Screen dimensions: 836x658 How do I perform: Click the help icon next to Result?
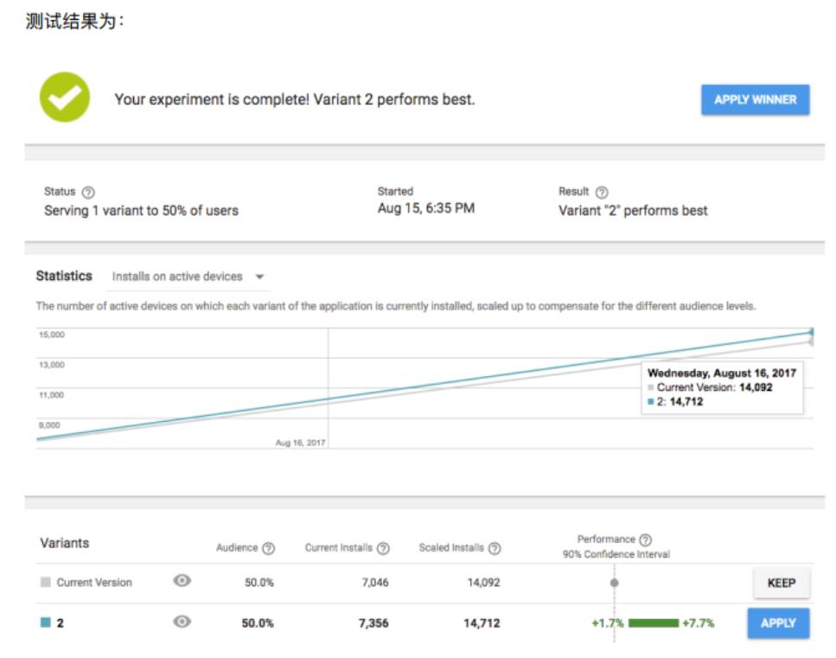pos(602,192)
